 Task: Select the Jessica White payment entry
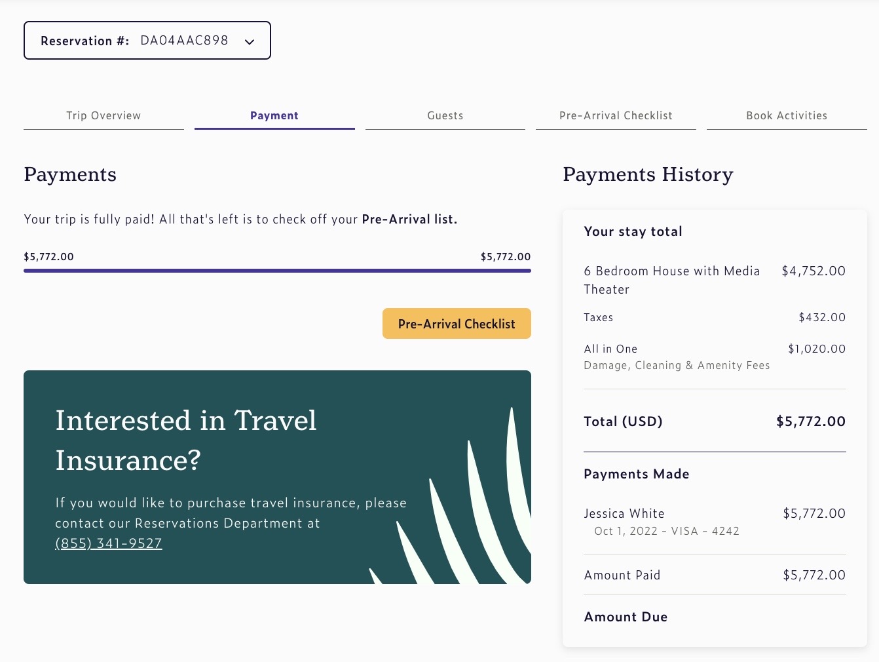coord(624,514)
